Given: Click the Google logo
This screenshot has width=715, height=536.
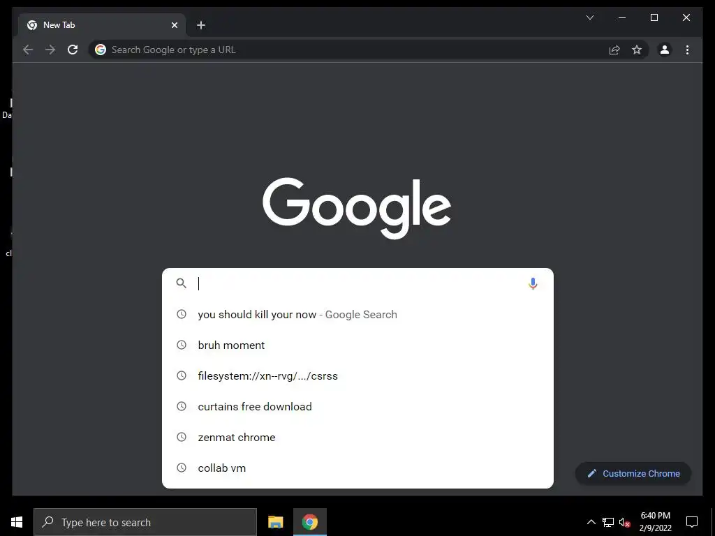Looking at the screenshot, I should (x=357, y=208).
